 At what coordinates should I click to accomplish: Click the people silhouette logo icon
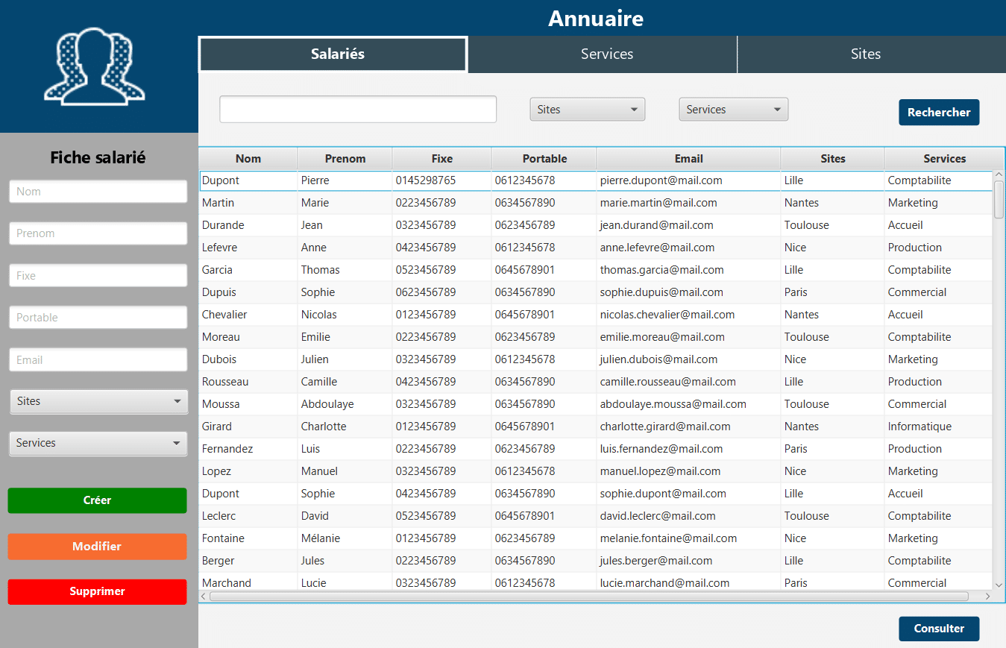95,66
